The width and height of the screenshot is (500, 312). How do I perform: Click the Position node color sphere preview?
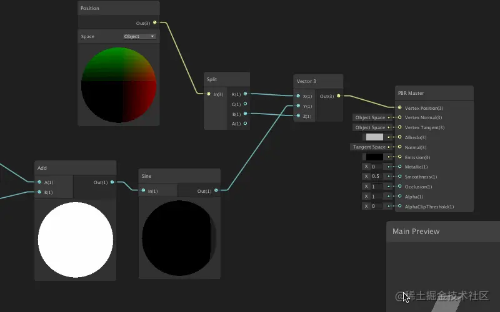tap(119, 85)
